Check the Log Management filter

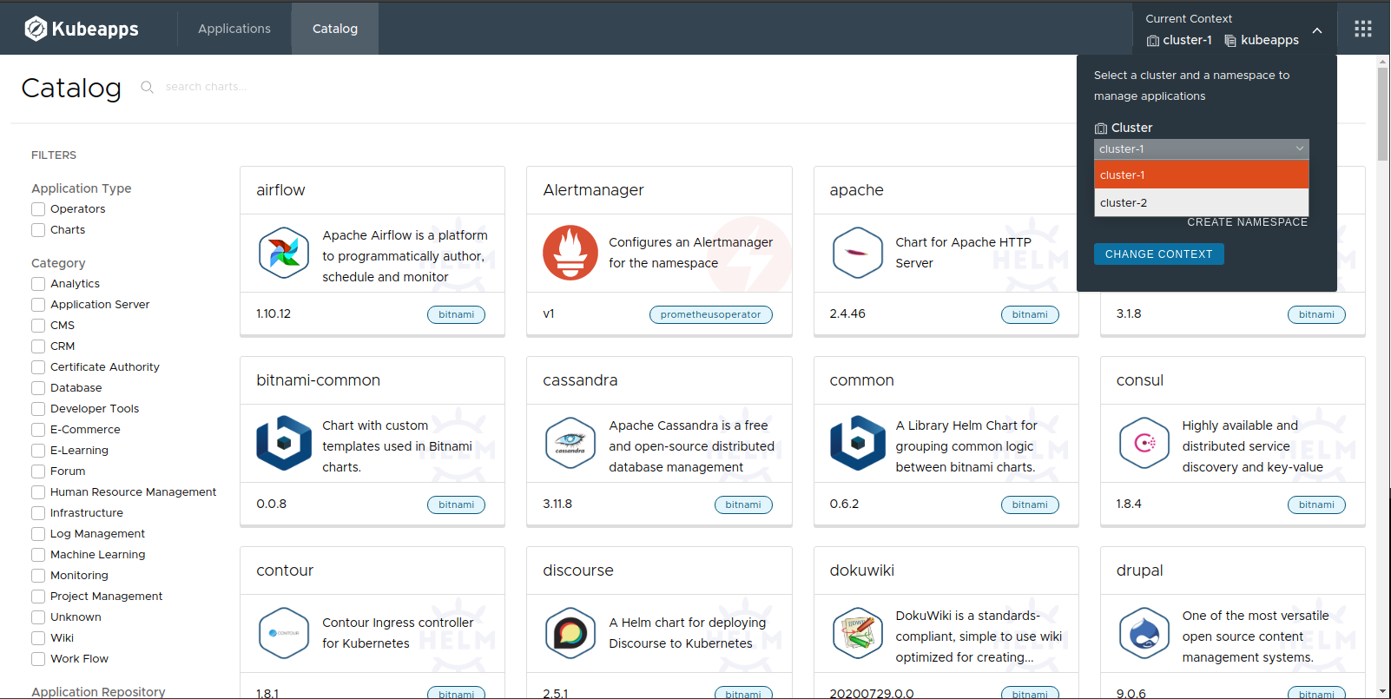coord(38,534)
